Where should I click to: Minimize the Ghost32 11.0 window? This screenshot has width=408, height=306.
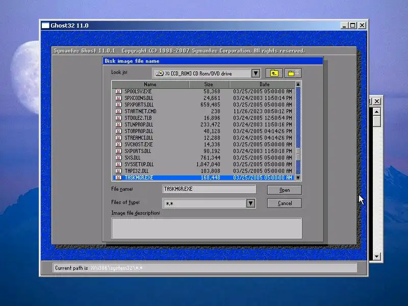click(344, 25)
